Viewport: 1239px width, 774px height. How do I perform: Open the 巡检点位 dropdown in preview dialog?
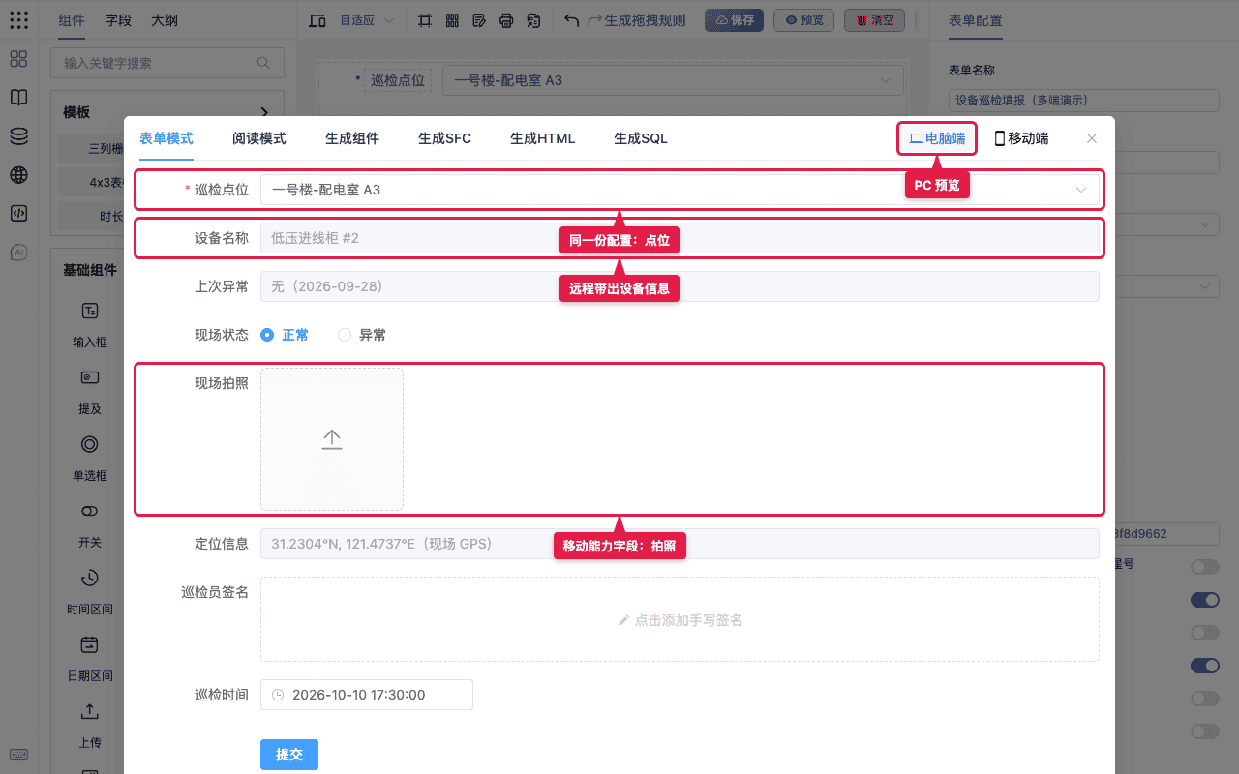click(680, 190)
